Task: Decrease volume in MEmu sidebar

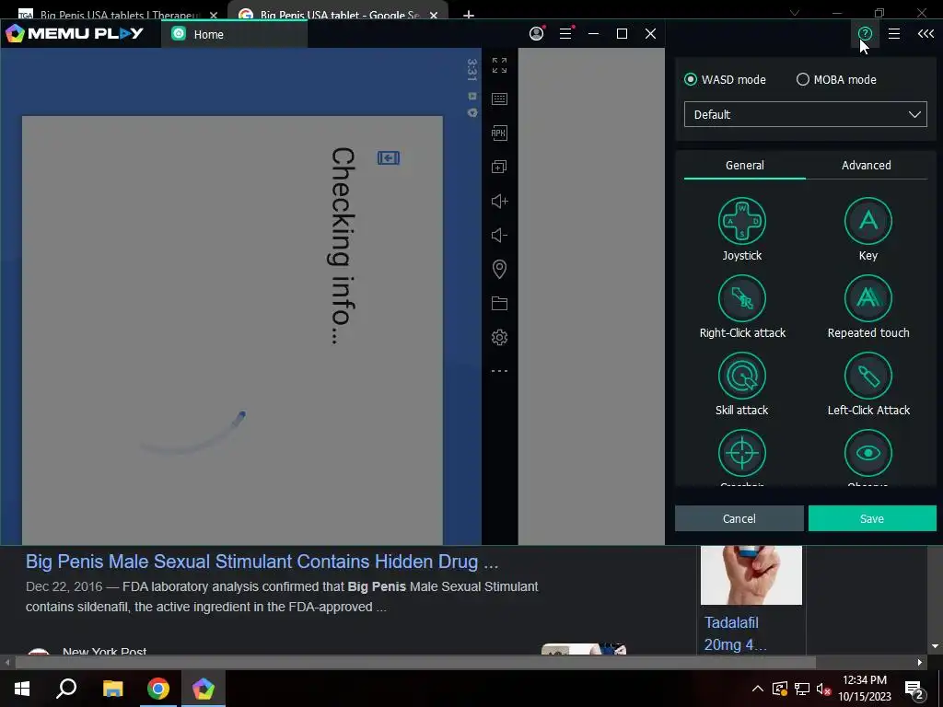Action: tap(499, 235)
